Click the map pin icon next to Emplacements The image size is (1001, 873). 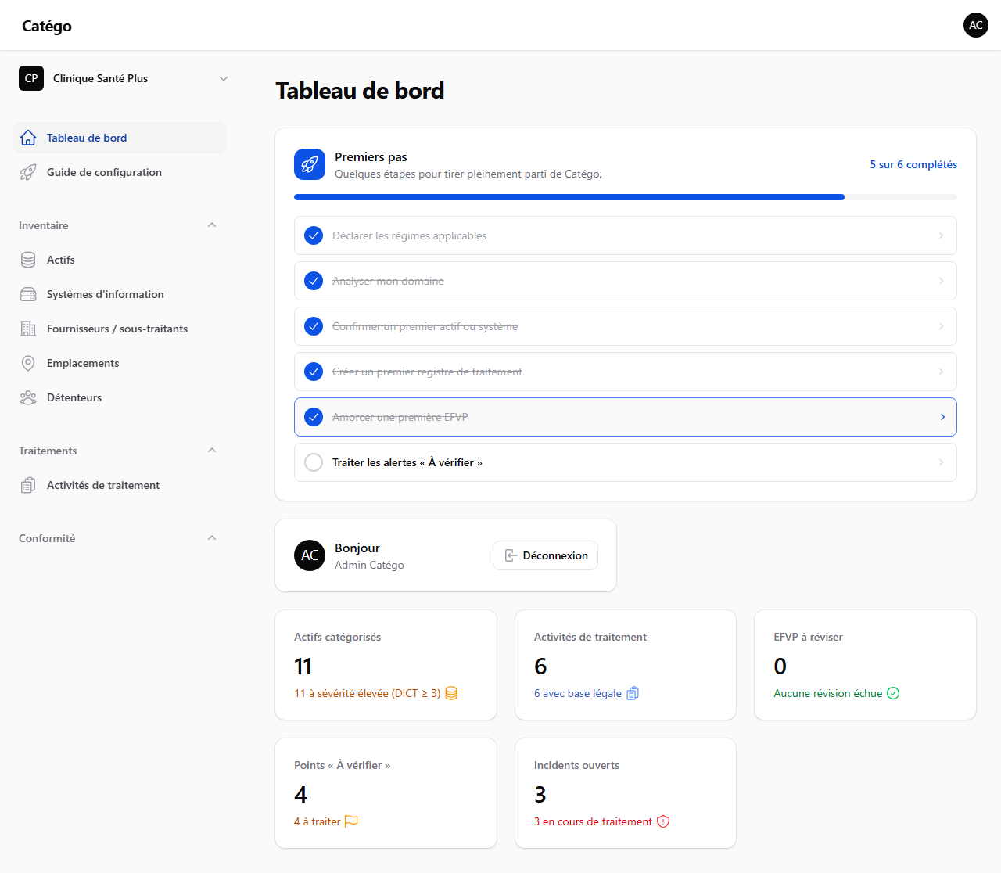28,363
